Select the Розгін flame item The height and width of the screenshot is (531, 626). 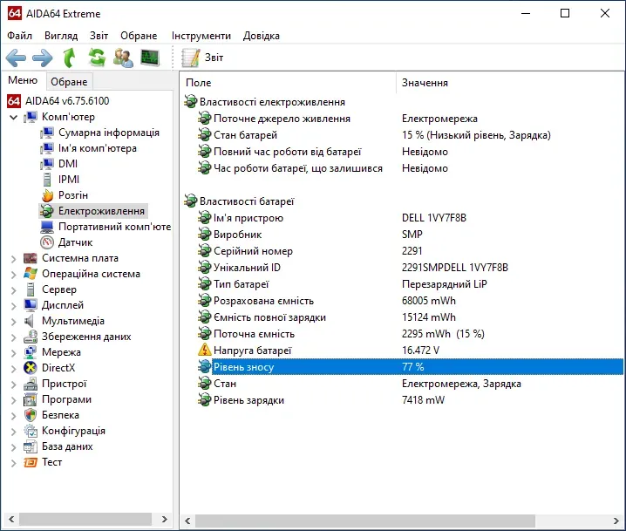coord(72,195)
